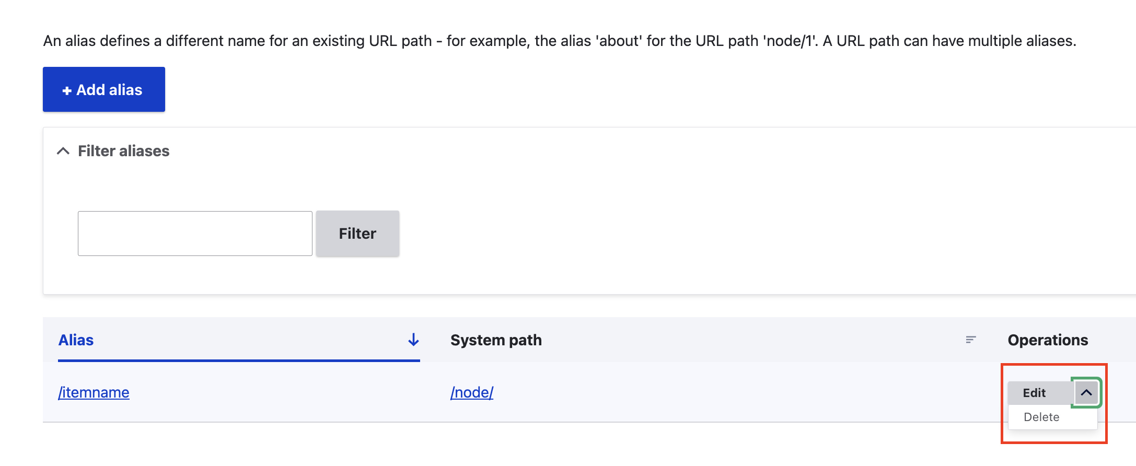Click the Operations column header
Image resolution: width=1136 pixels, height=466 pixels.
pyautogui.click(x=1048, y=340)
